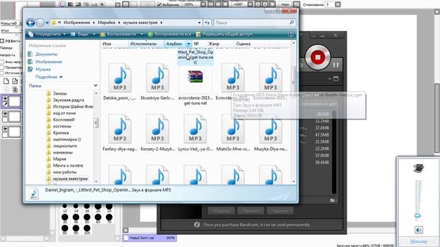This screenshot has width=440, height=247.
Task: Select the Ekvestriya-Gerlz MP3 file icon
Action: (x=157, y=78)
